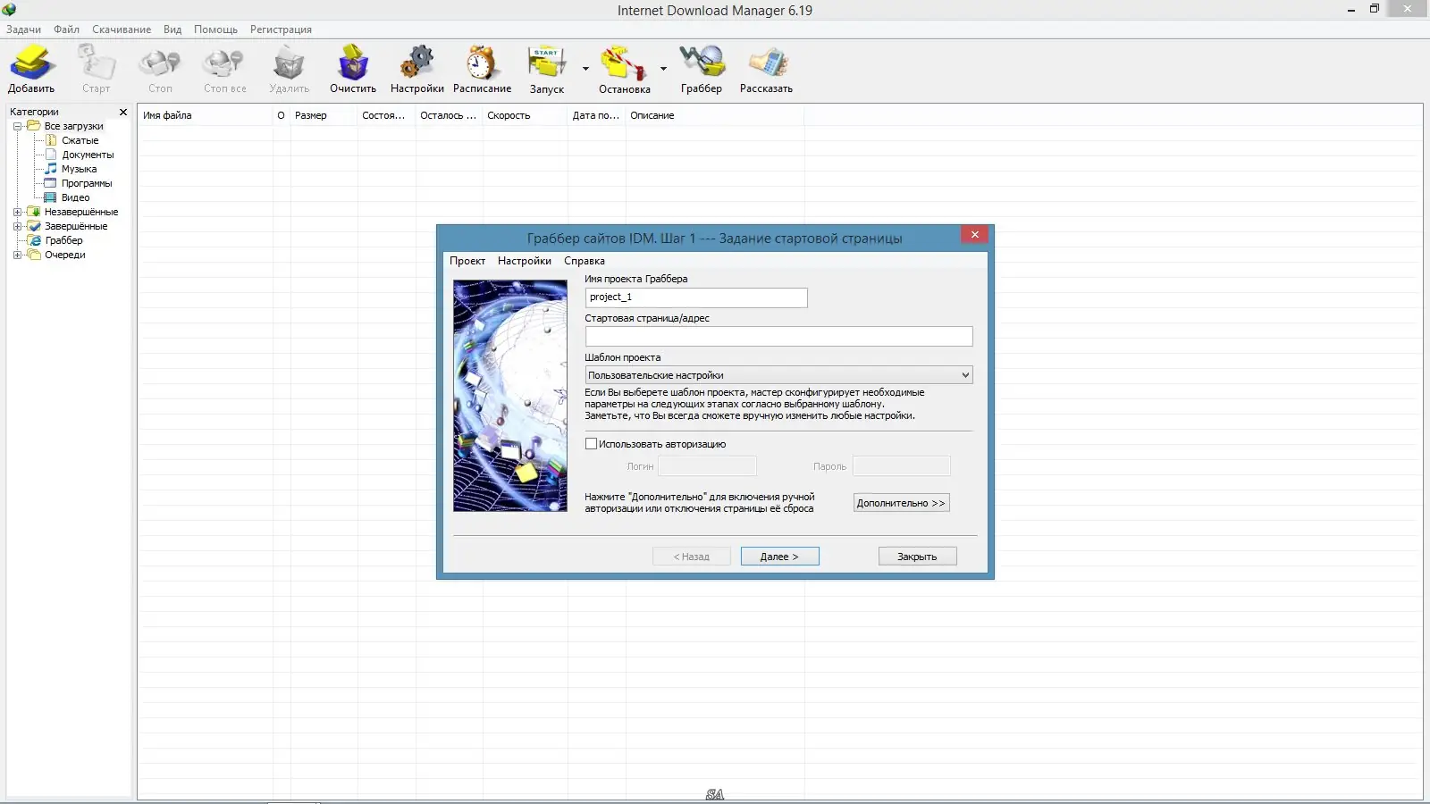The image size is (1430, 804).
Task: Select the Музыка category in the sidebar
Action: (79, 168)
